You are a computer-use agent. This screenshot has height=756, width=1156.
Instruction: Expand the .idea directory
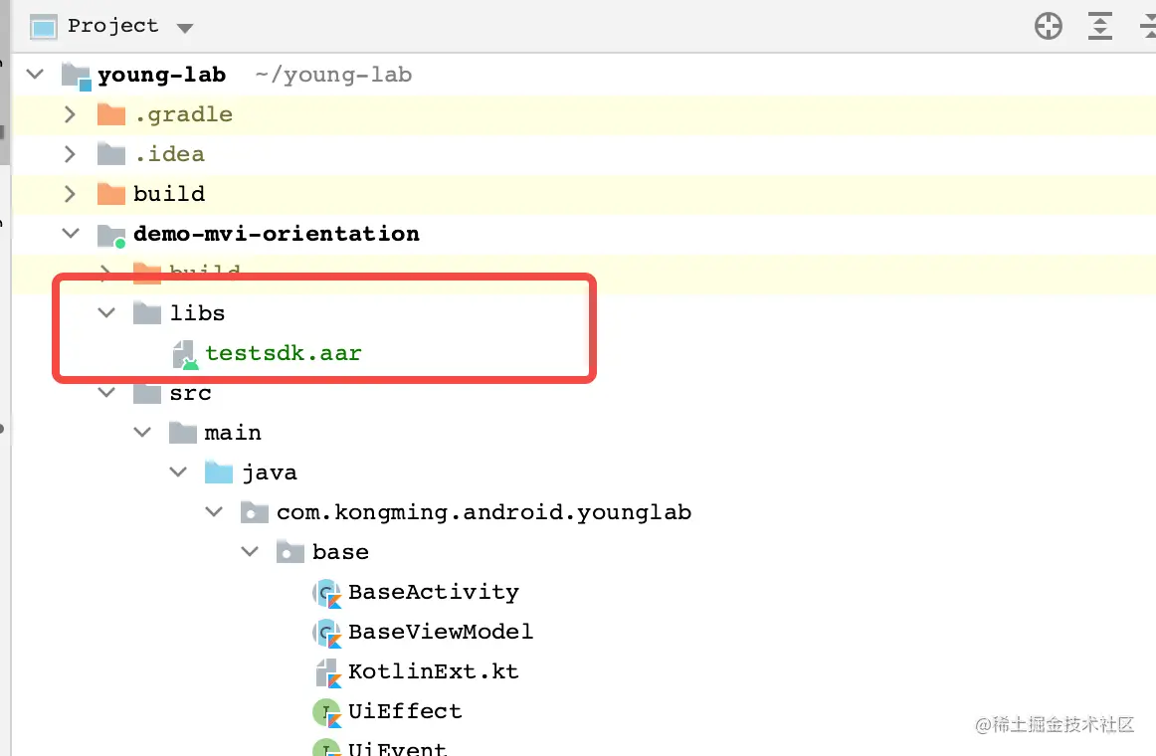coord(69,153)
